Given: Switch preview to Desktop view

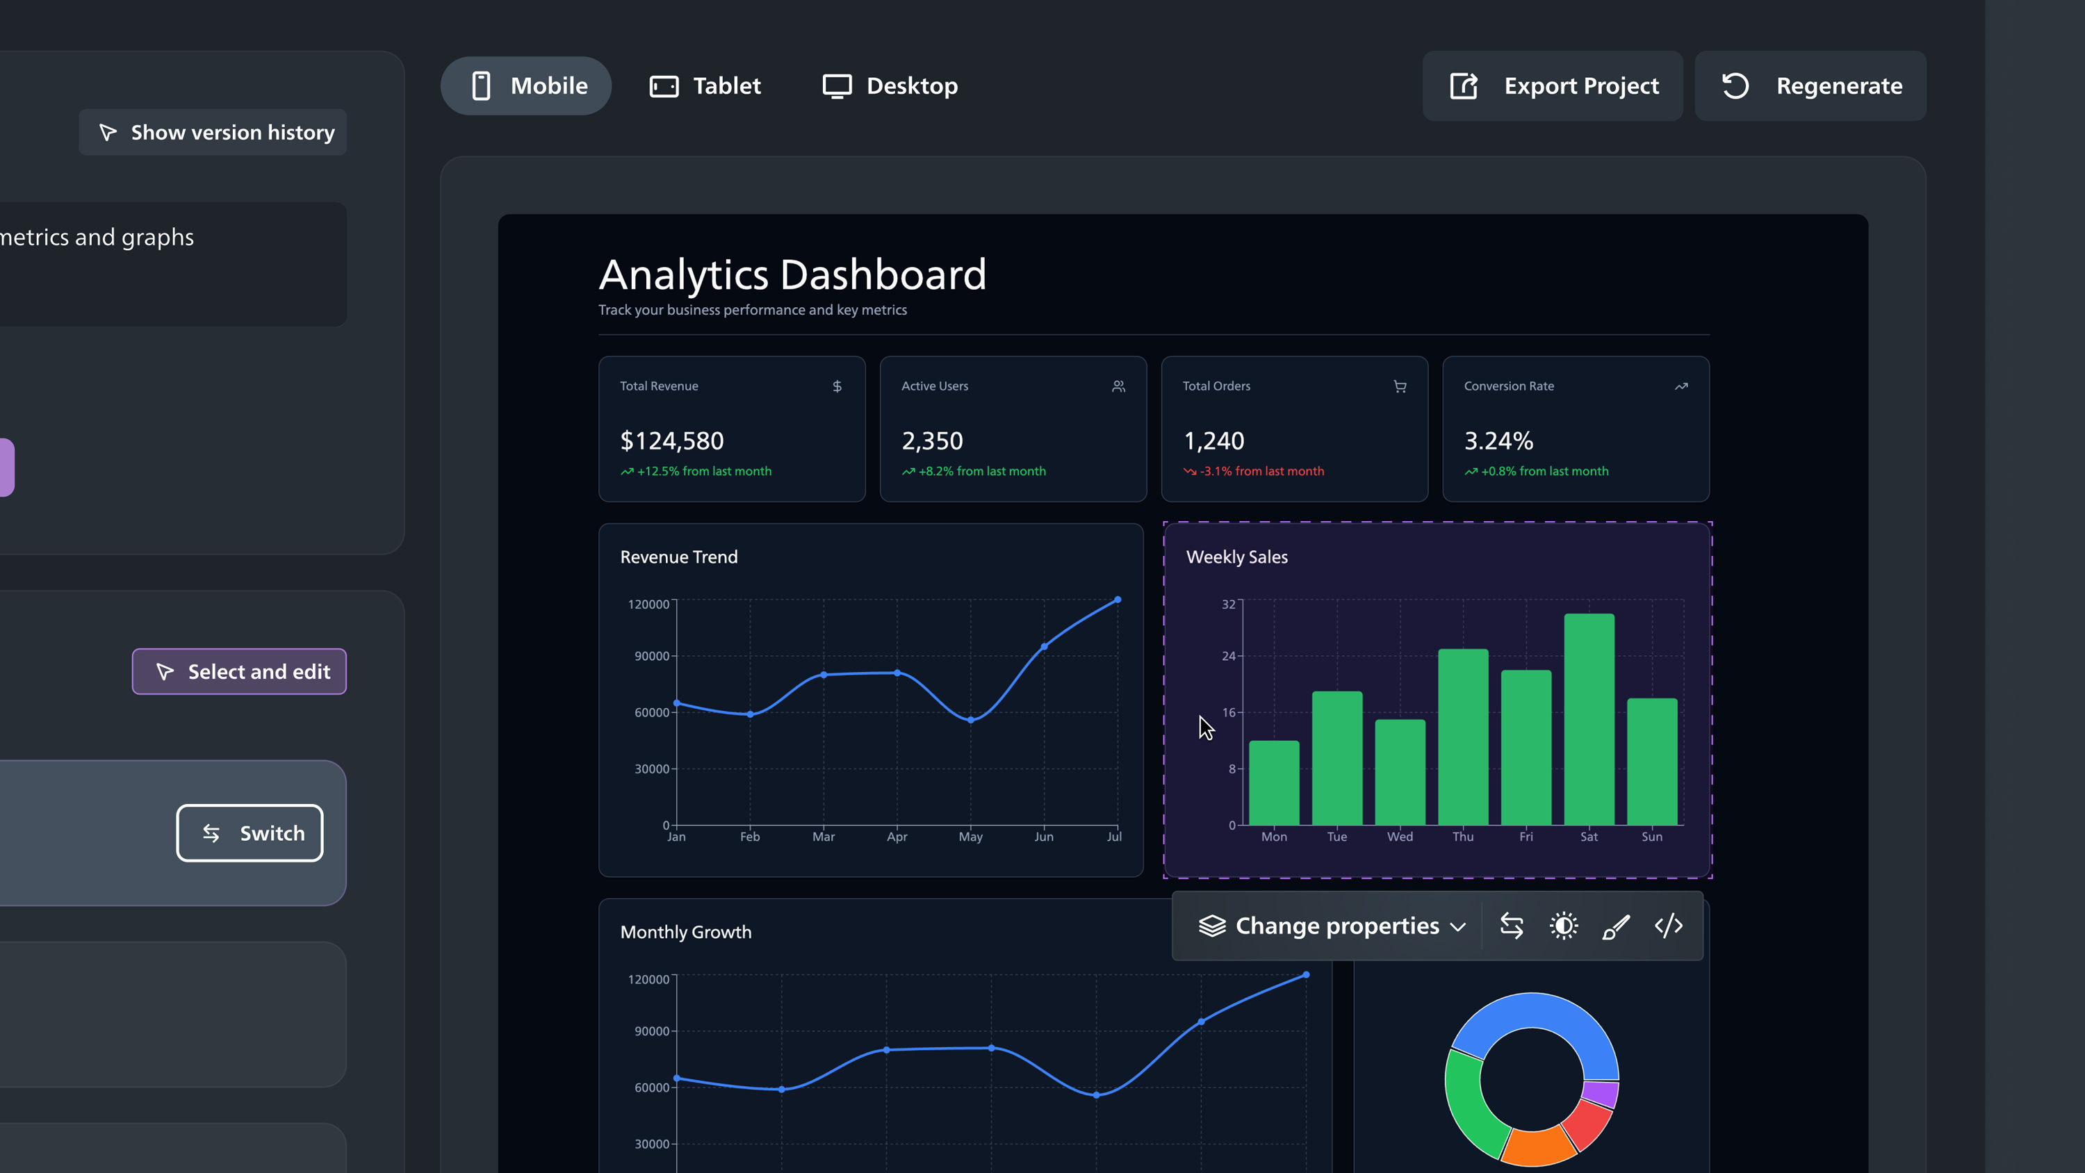Looking at the screenshot, I should coord(890,85).
